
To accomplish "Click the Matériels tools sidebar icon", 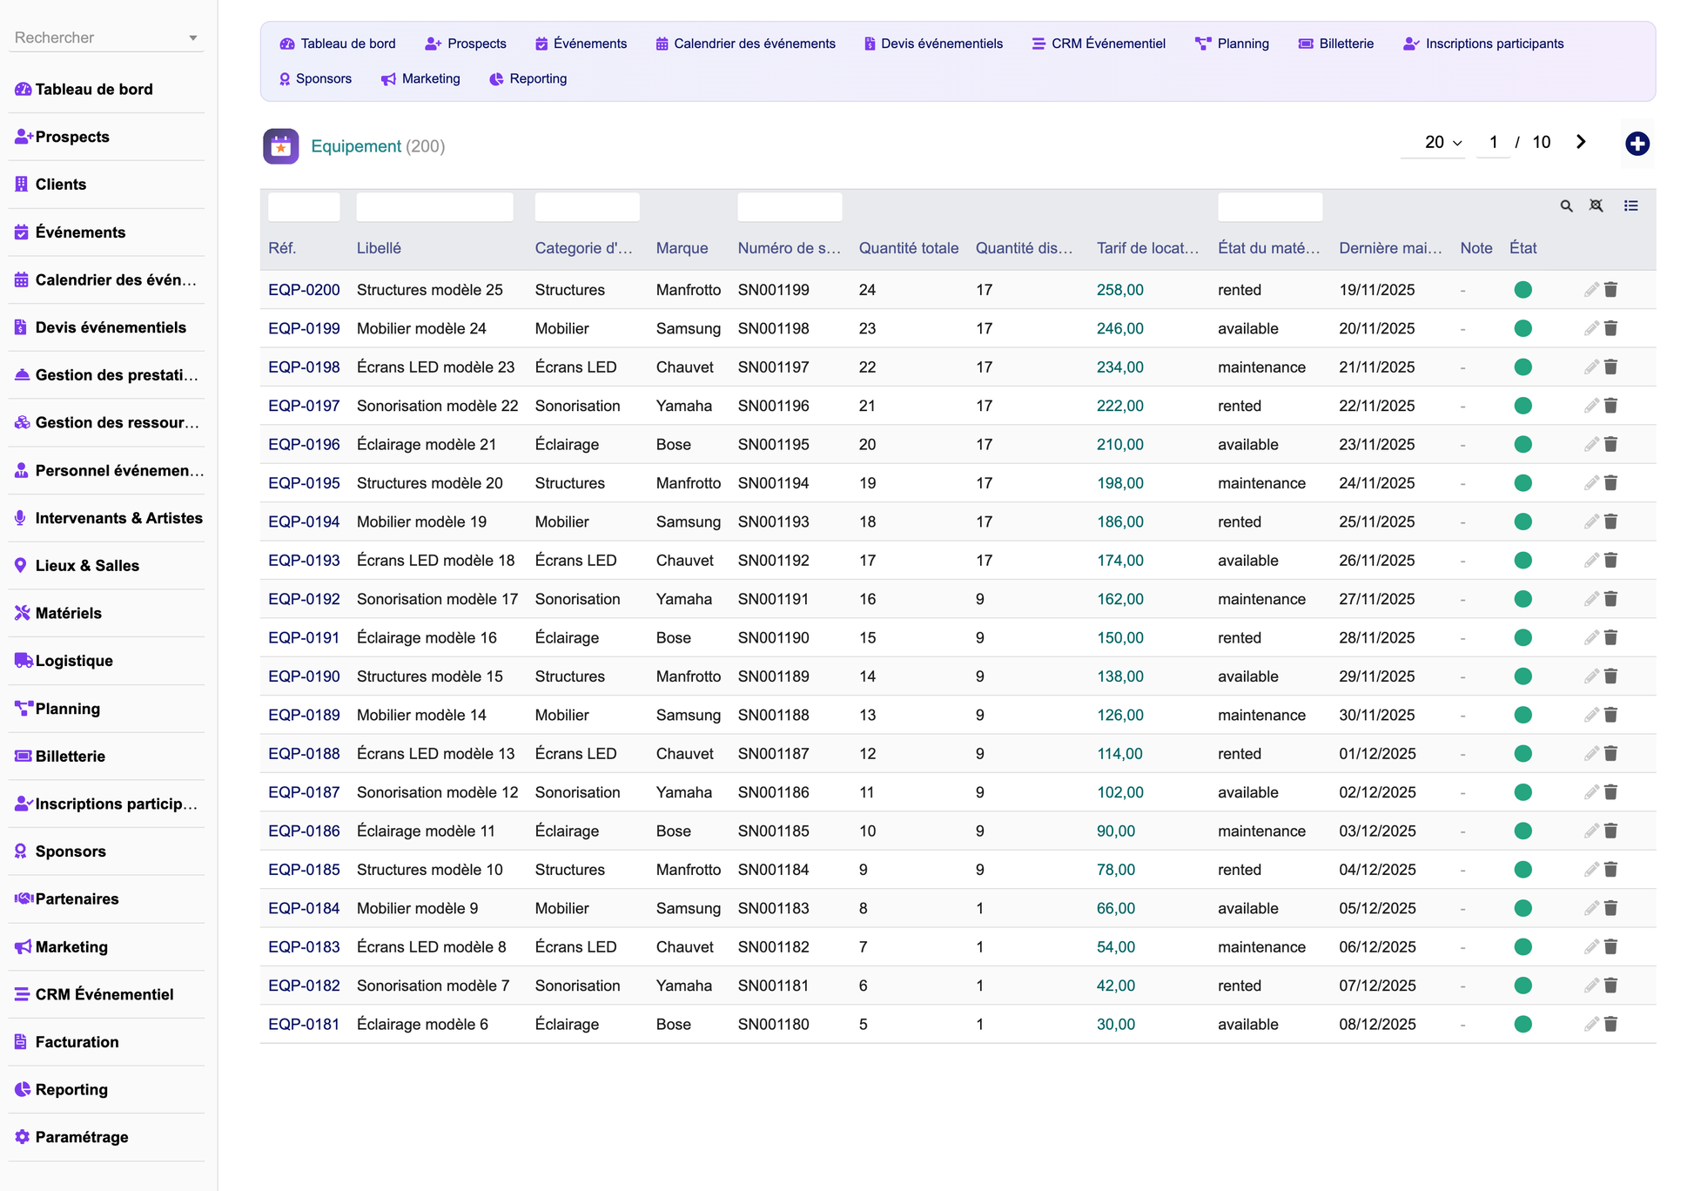I will (23, 613).
